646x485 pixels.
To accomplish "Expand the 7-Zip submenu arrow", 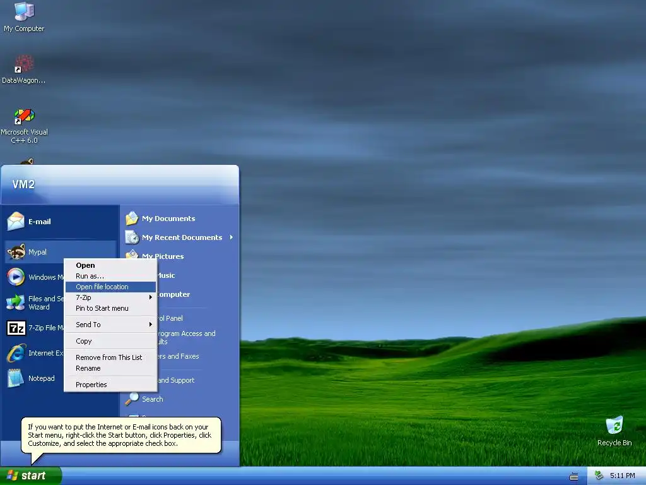I will point(151,297).
